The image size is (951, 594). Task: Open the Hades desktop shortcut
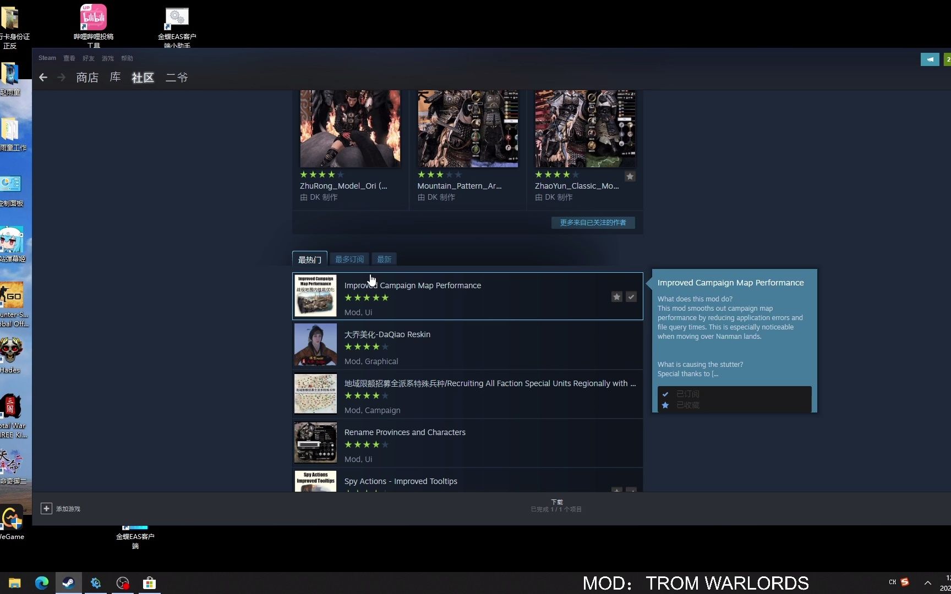coord(10,356)
